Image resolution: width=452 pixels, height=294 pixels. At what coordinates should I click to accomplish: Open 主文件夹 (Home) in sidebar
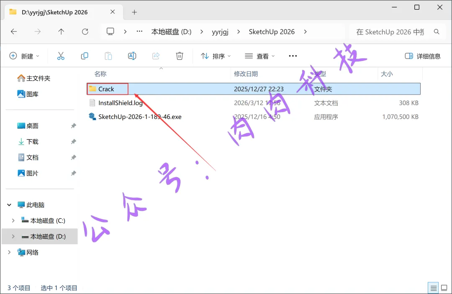(x=34, y=78)
